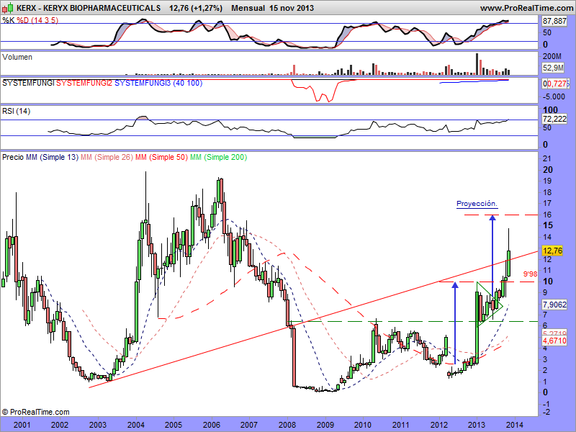The width and height of the screenshot is (576, 432).
Task: Click the 2008 year on time axis
Action: tap(287, 425)
